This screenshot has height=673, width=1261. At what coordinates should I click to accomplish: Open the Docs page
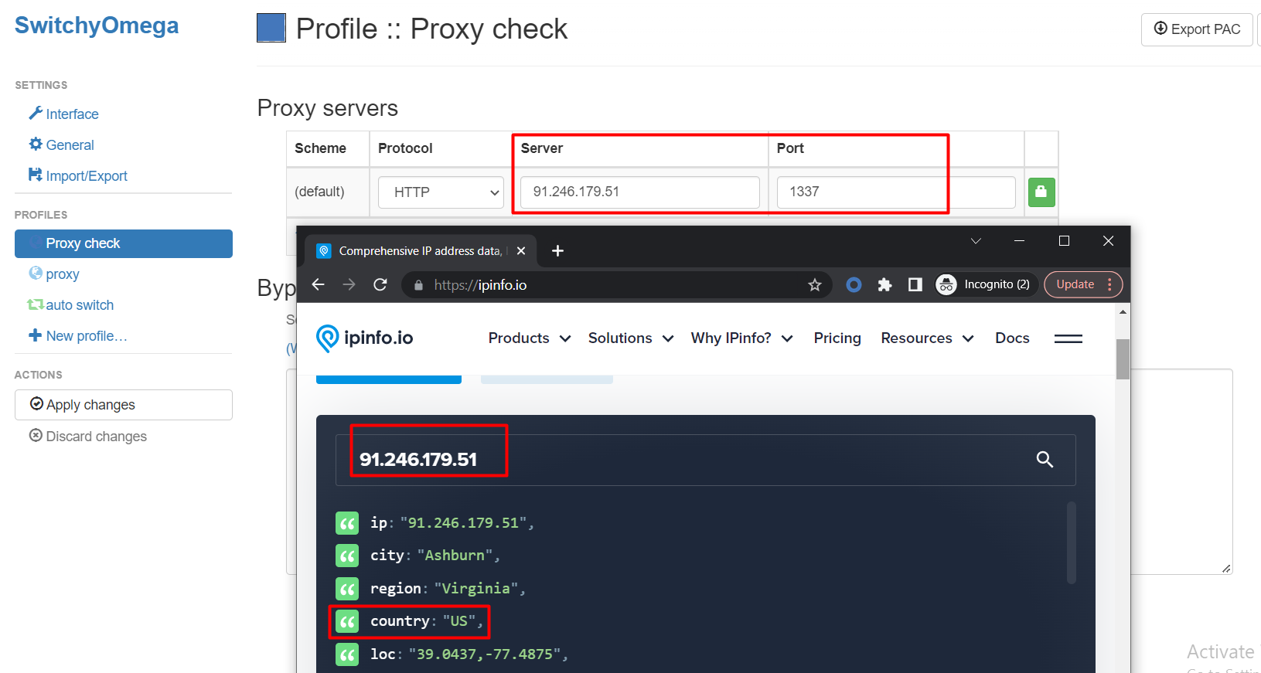click(x=1012, y=338)
